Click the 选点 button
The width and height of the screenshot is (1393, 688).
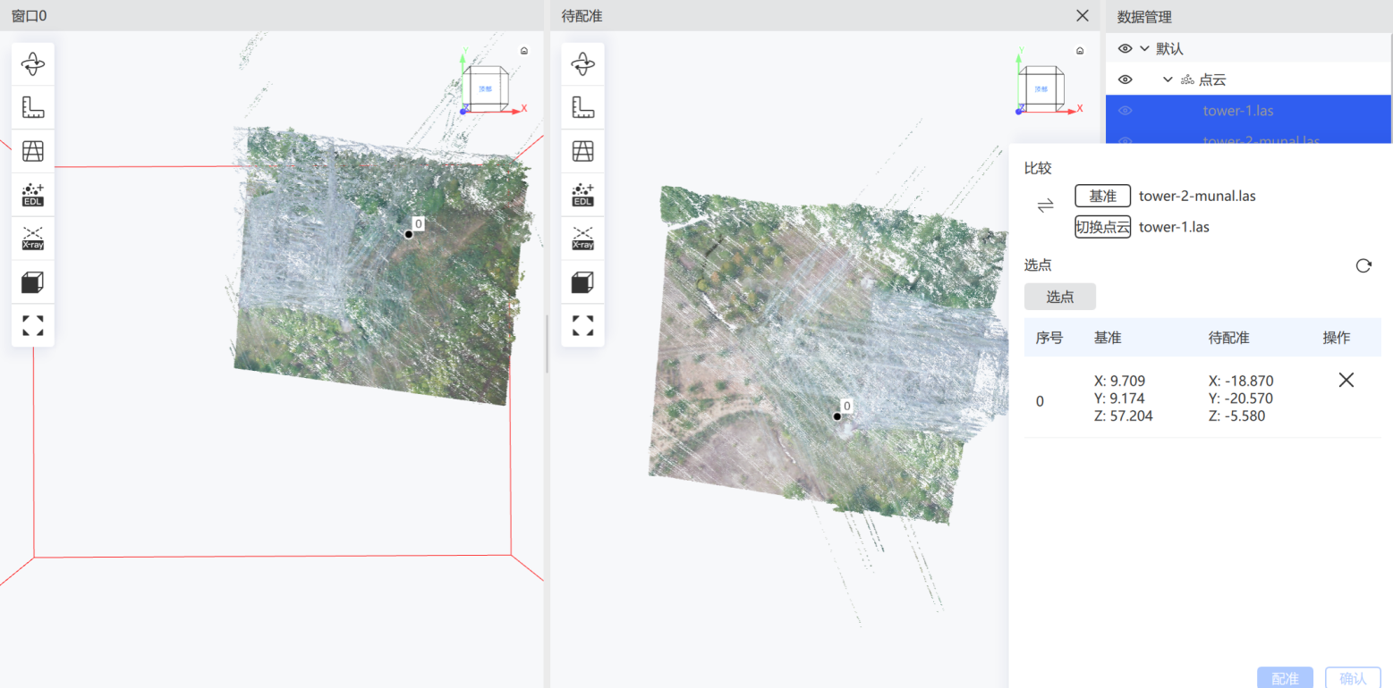coord(1060,297)
